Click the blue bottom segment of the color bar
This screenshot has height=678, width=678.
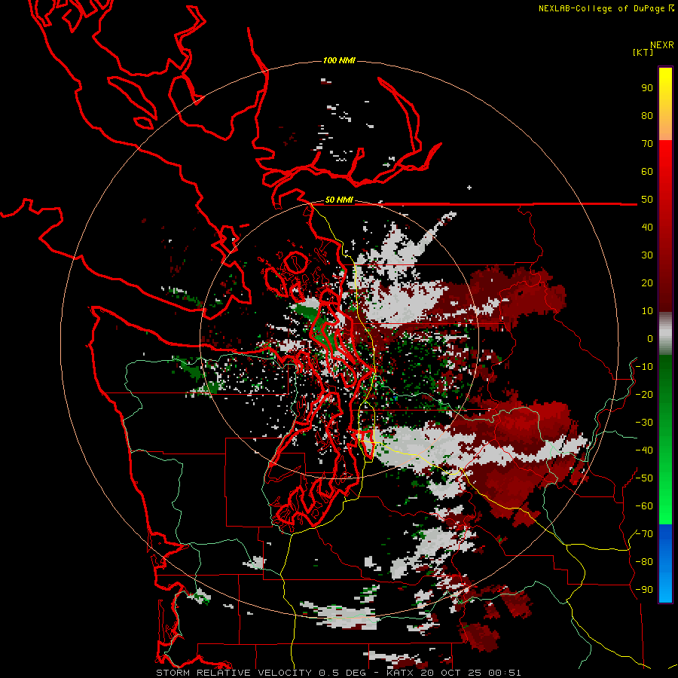click(x=665, y=563)
